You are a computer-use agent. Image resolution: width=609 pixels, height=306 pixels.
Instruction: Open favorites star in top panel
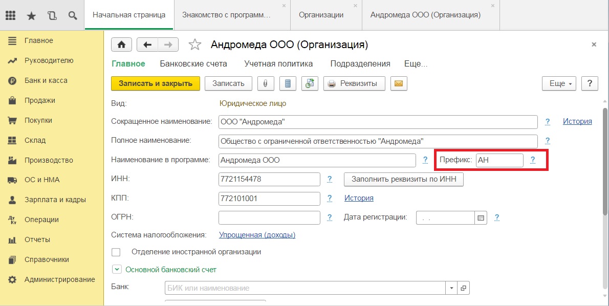point(31,15)
